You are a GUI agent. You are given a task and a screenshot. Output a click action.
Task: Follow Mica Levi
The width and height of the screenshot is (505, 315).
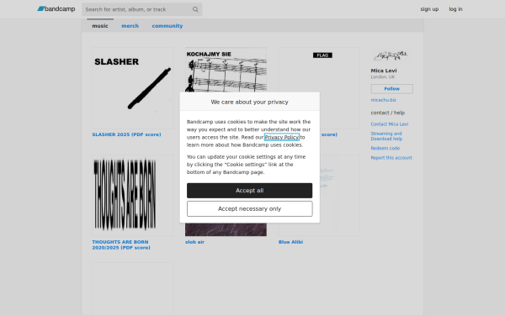tap(391, 89)
